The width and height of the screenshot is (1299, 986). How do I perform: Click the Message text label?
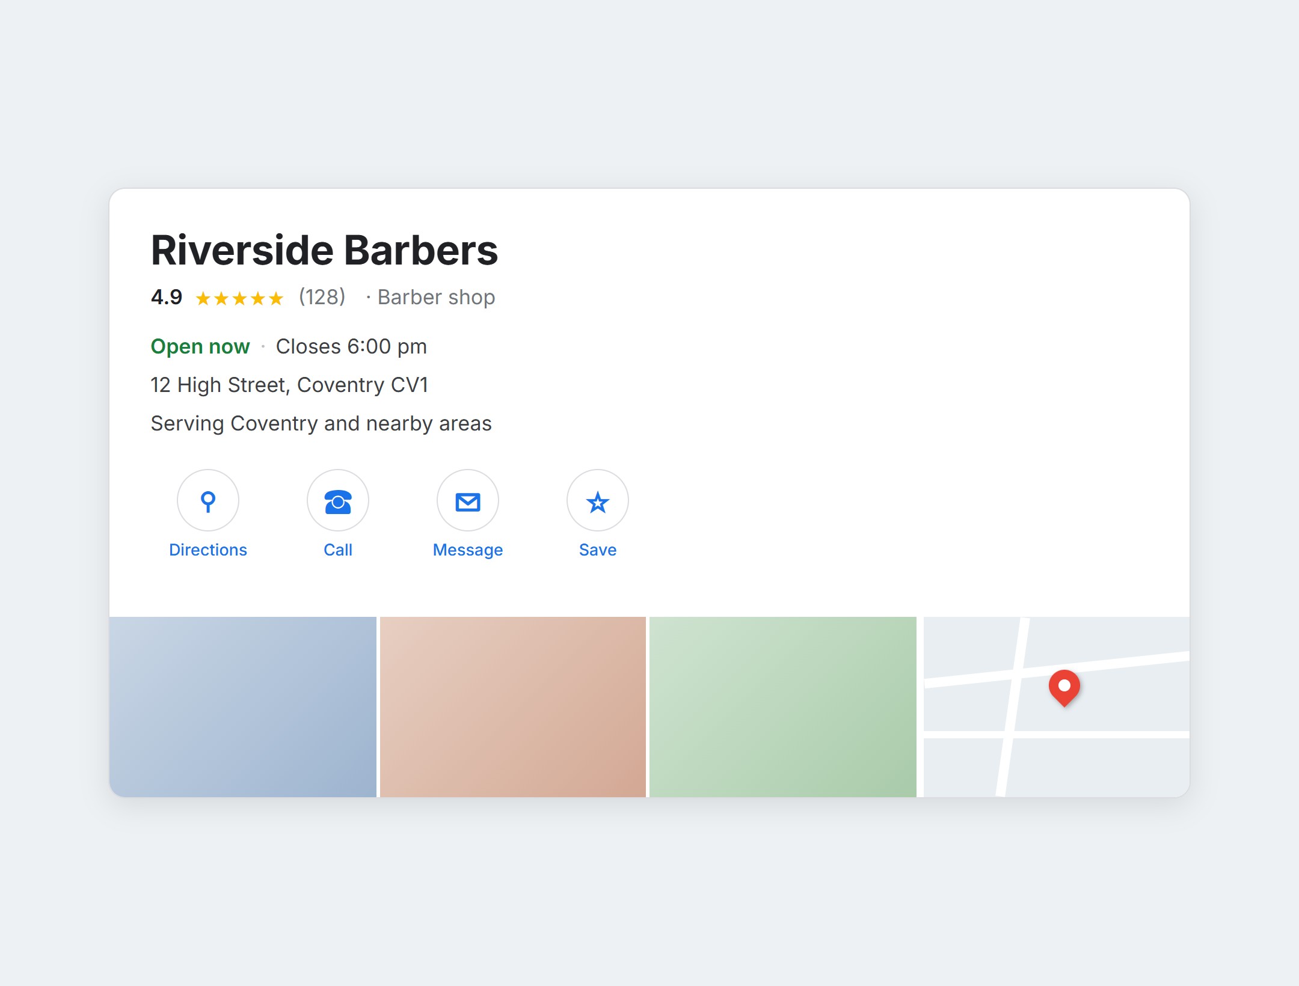tap(468, 550)
